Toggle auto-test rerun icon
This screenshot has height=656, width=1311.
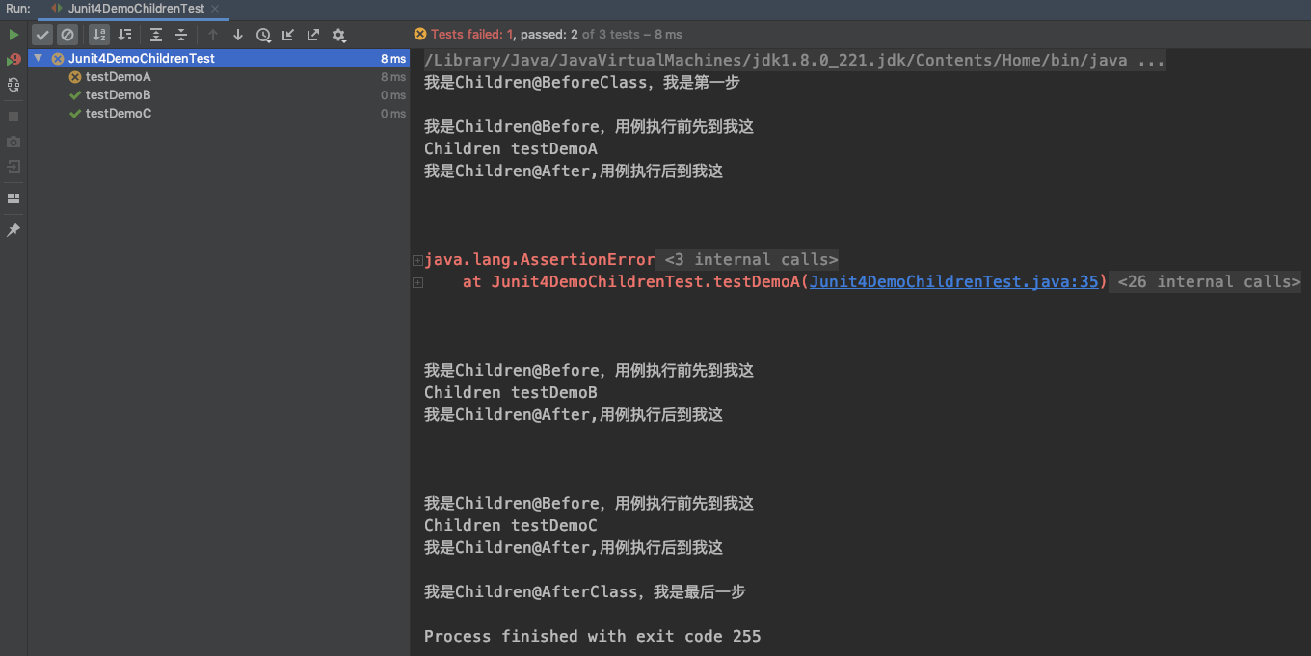pos(13,85)
